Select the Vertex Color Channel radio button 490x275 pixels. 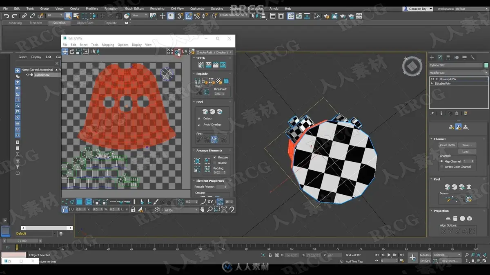point(441,167)
